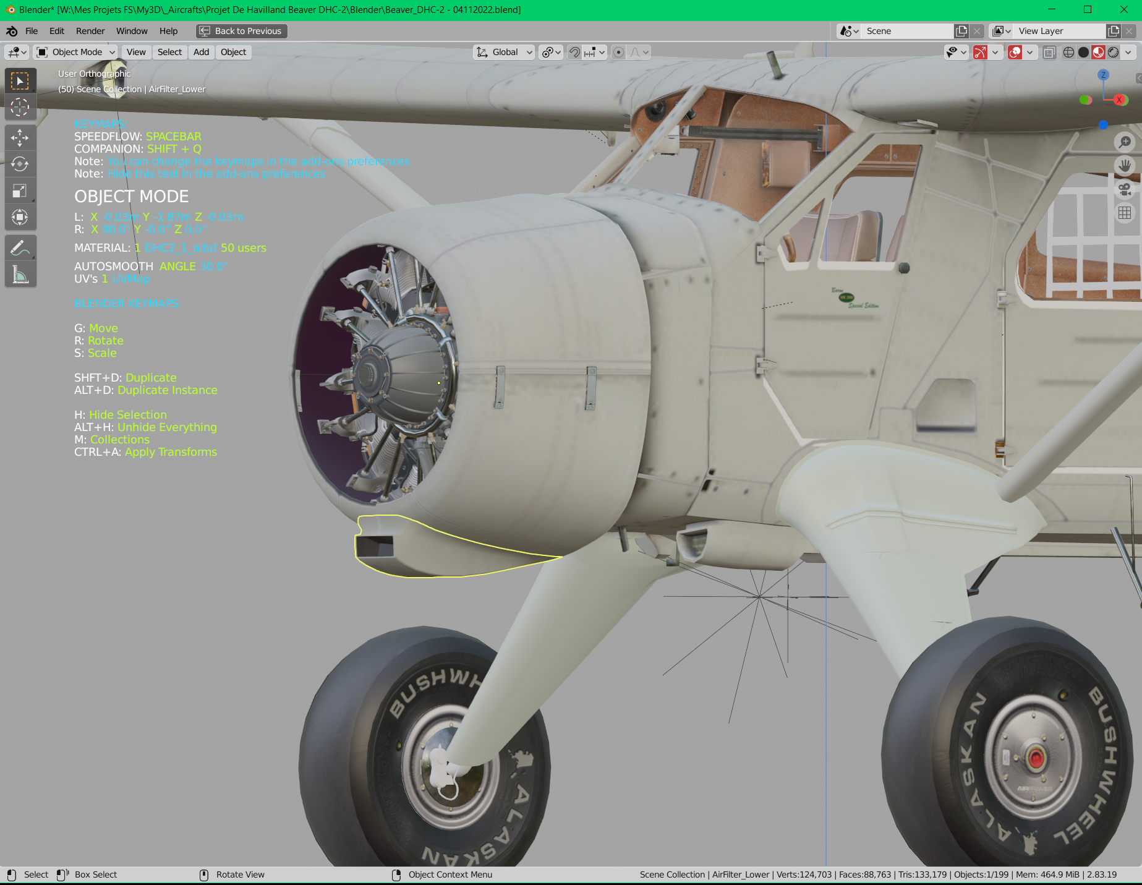
Task: Activate the Annotate tool
Action: [20, 248]
